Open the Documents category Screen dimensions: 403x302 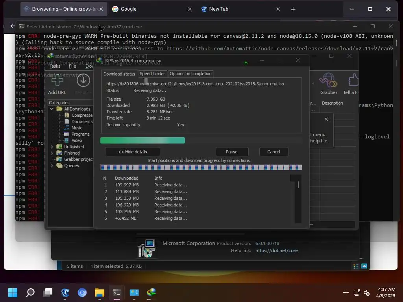(x=82, y=122)
